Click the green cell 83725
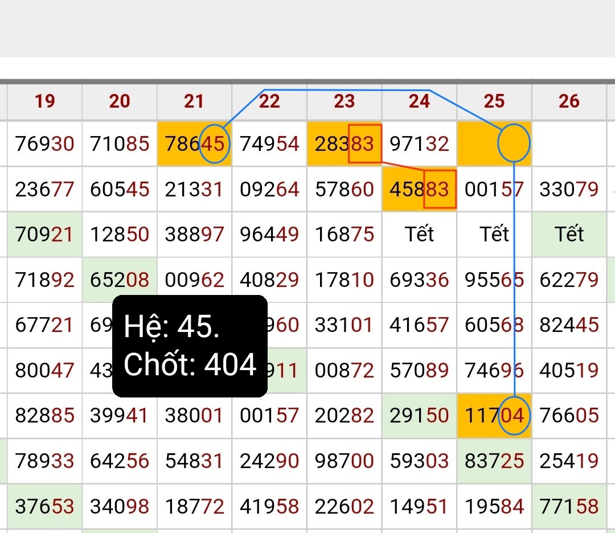This screenshot has width=615, height=533. [494, 461]
